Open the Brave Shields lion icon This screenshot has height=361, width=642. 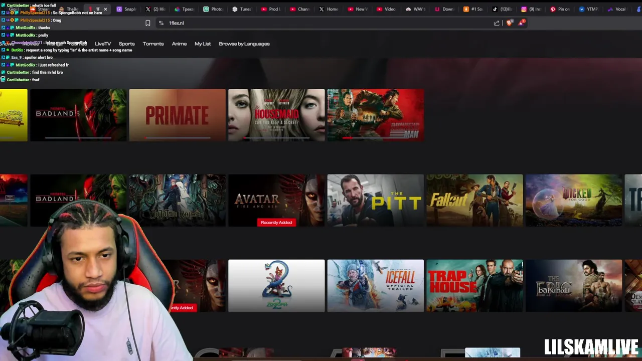[510, 23]
